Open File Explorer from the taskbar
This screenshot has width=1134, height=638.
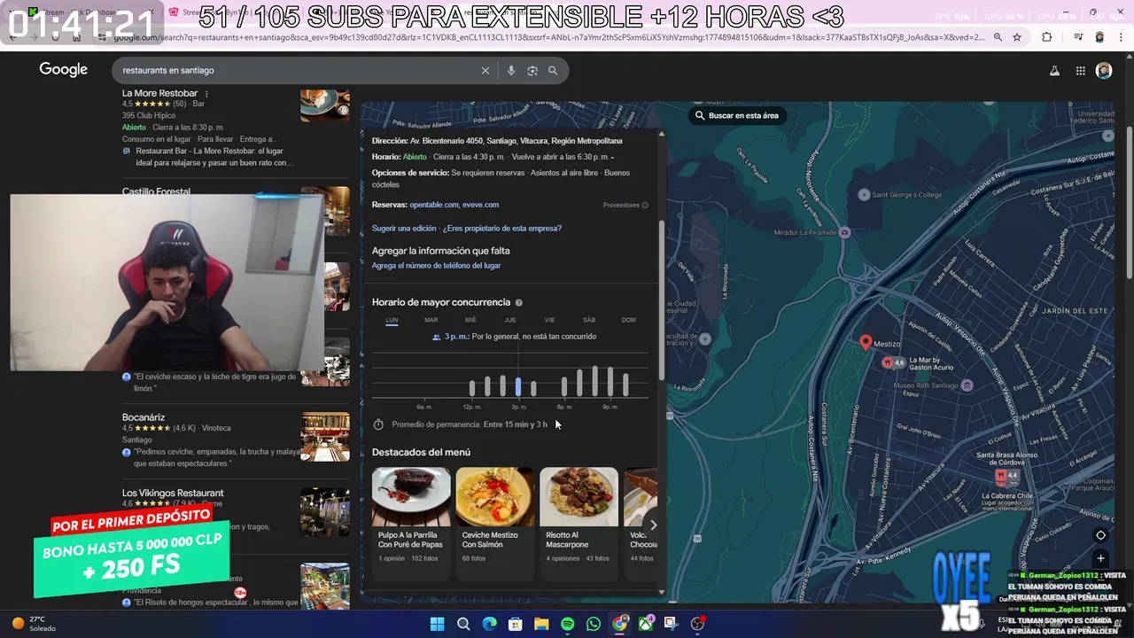541,624
